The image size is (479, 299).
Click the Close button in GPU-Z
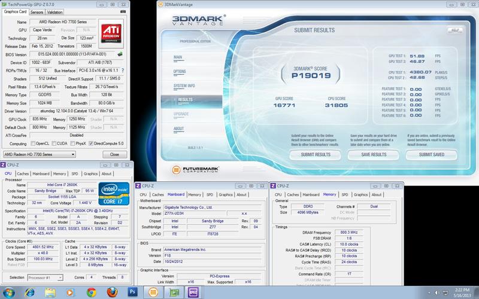114,154
